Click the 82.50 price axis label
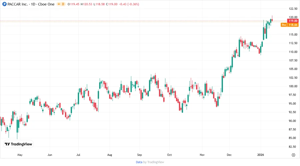The image size is (300, 166). point(293,147)
